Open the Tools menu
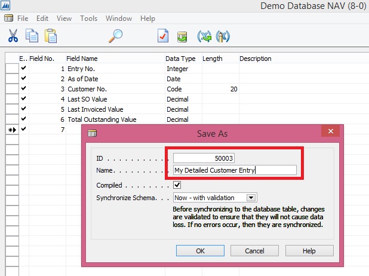The image size is (369, 276). click(88, 19)
